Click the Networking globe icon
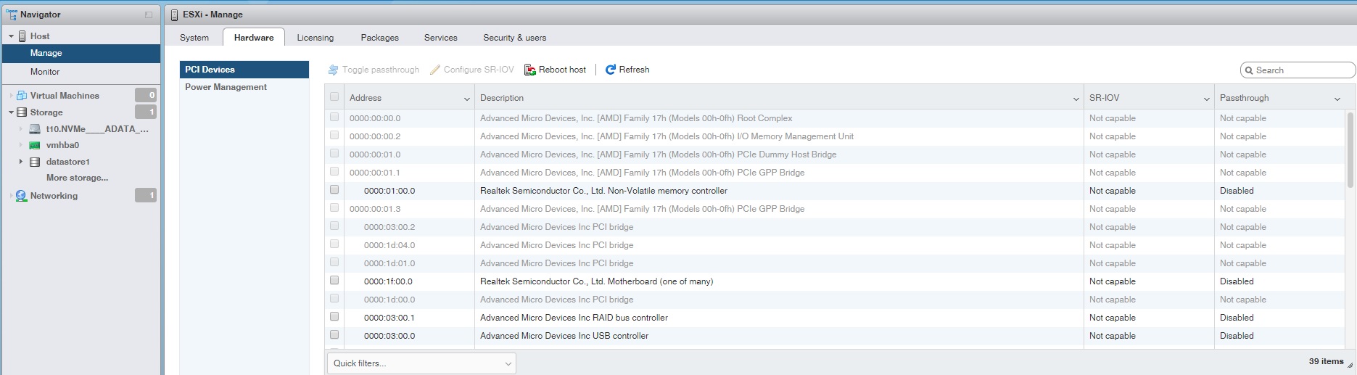 tap(21, 196)
